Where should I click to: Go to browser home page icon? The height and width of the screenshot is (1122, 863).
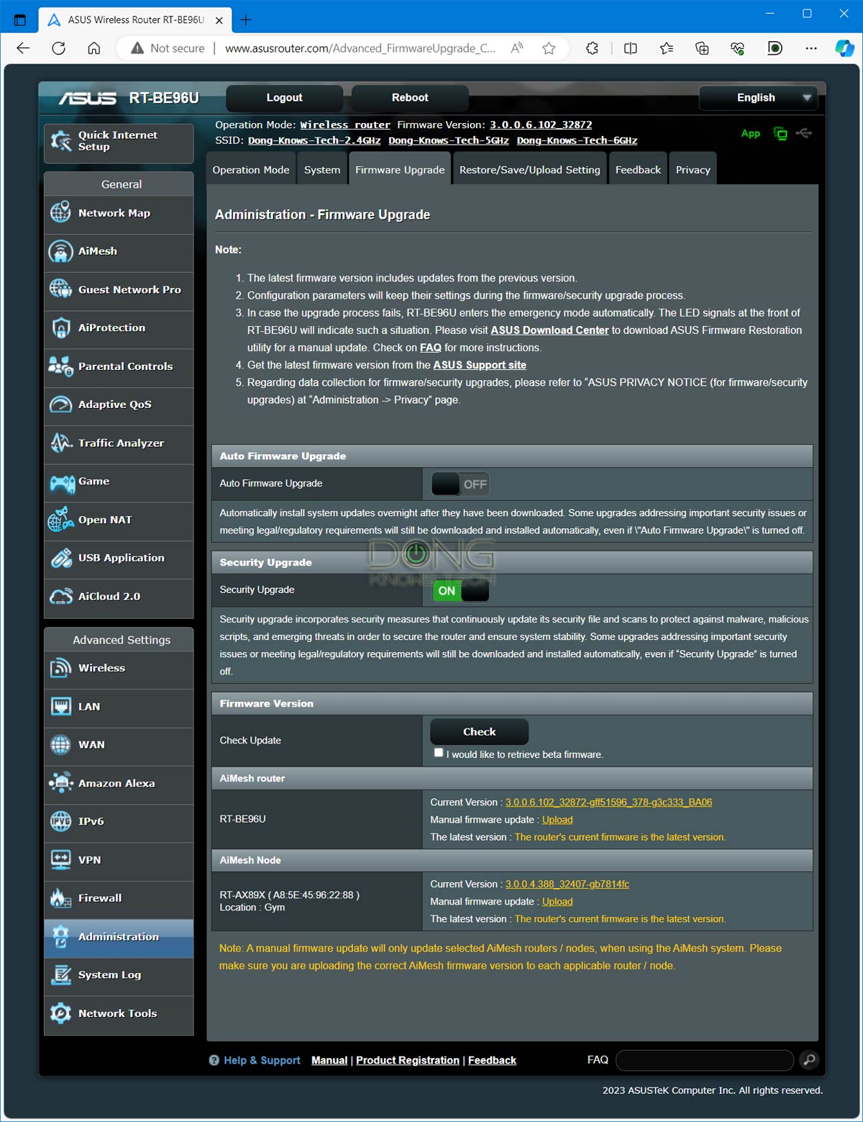pos(93,48)
